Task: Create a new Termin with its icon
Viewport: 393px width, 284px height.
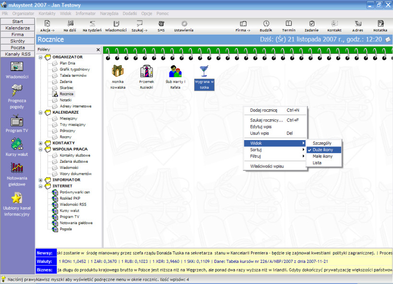Action: point(289,26)
